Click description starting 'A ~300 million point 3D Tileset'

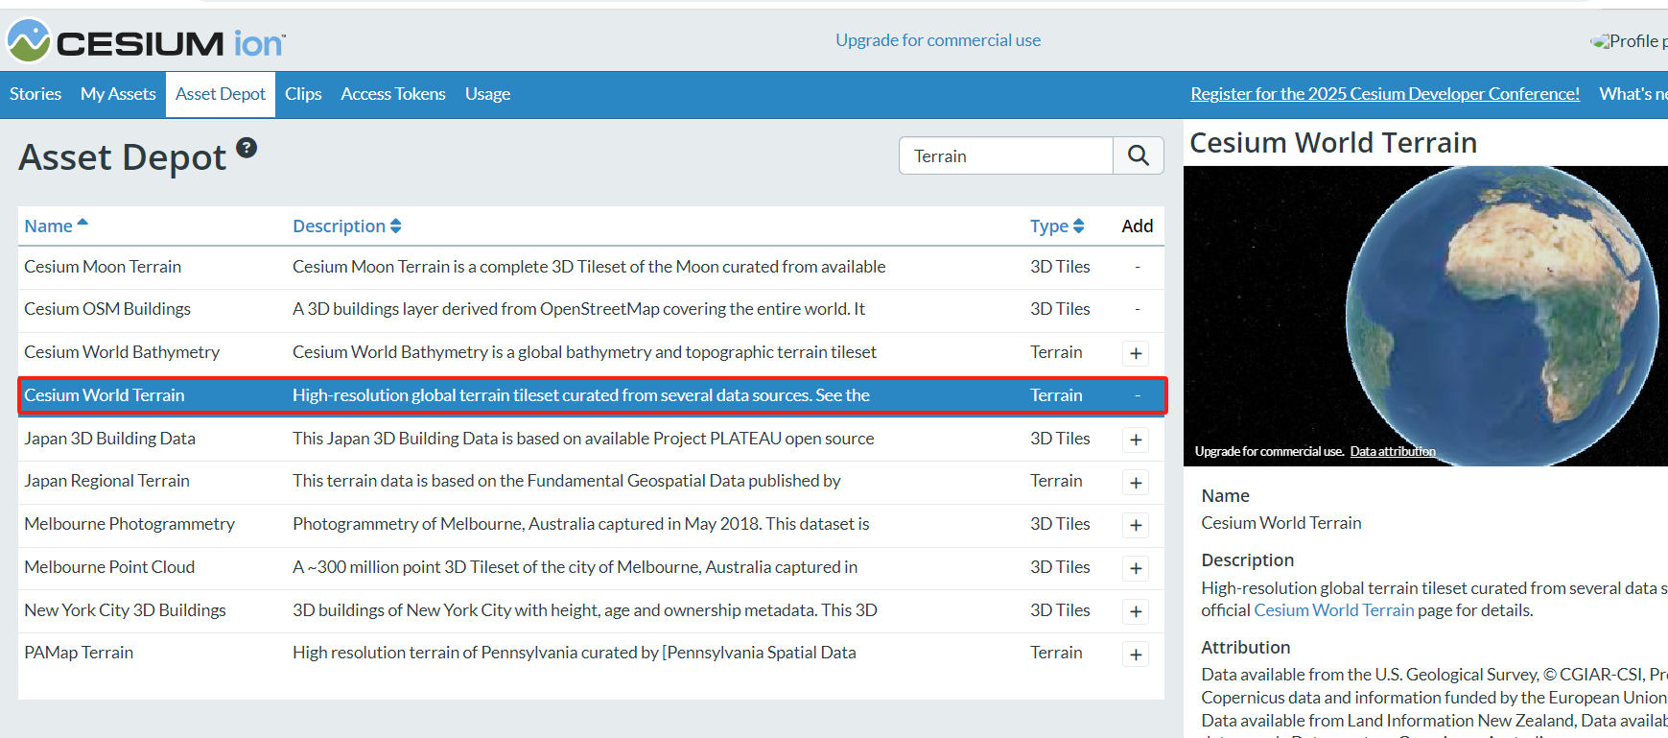click(575, 567)
